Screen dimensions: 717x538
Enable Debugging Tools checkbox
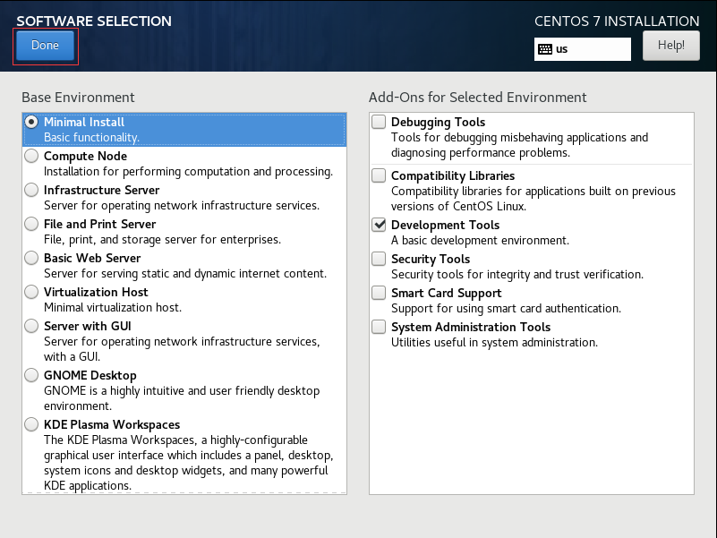point(379,122)
